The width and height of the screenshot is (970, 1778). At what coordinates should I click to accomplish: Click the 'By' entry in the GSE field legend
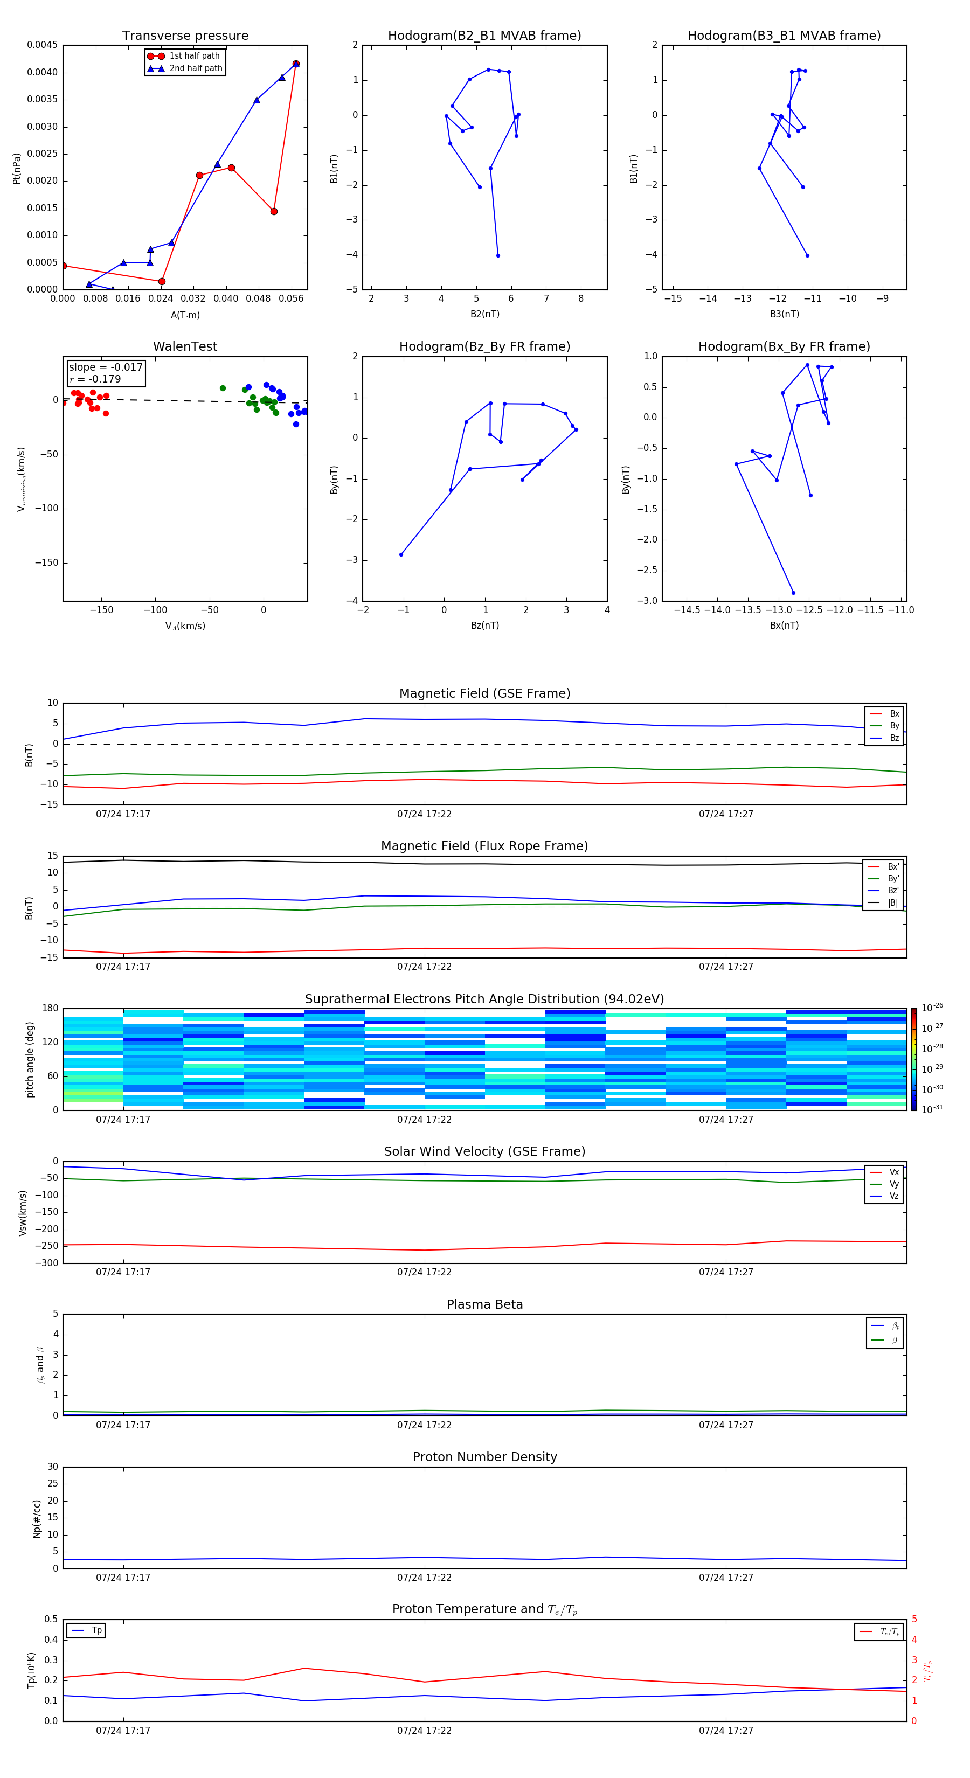coord(884,726)
